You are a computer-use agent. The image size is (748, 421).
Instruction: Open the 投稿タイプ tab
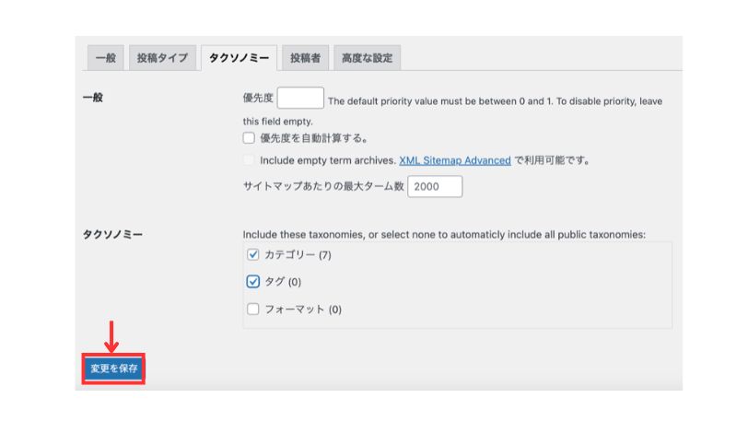[x=161, y=58]
